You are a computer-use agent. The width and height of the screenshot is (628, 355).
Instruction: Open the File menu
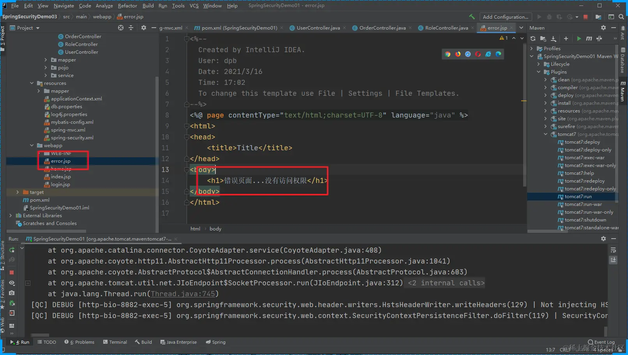click(15, 5)
